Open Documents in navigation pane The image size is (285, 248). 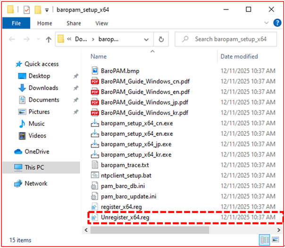pyautogui.click(x=44, y=100)
